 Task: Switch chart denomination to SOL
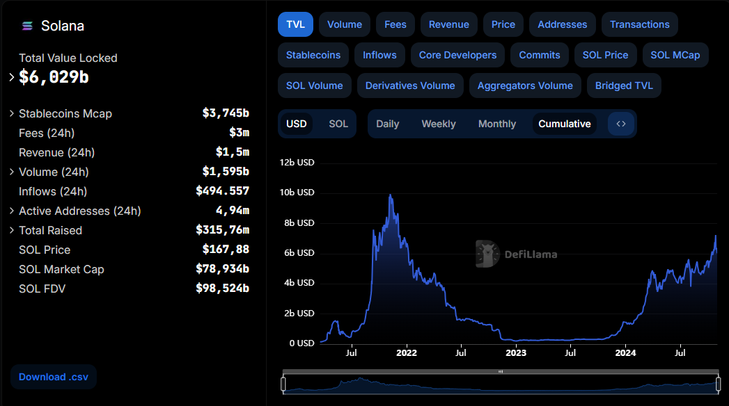click(x=338, y=124)
